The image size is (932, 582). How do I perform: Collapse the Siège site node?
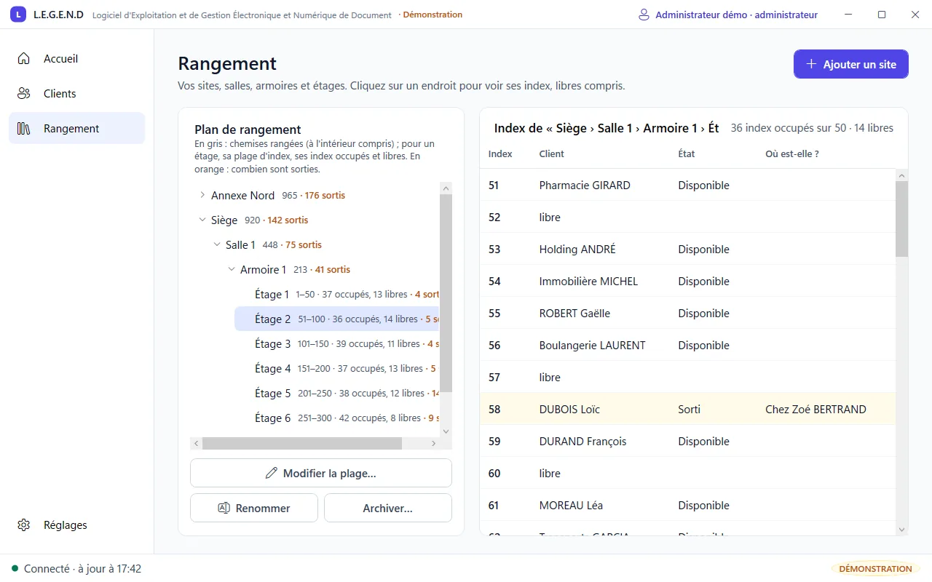[202, 220]
